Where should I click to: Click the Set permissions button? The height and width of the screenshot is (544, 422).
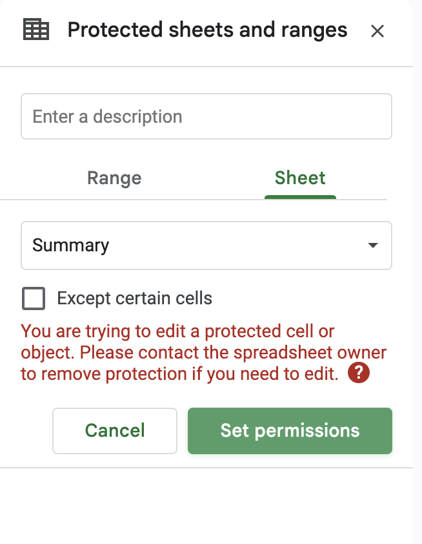290,430
